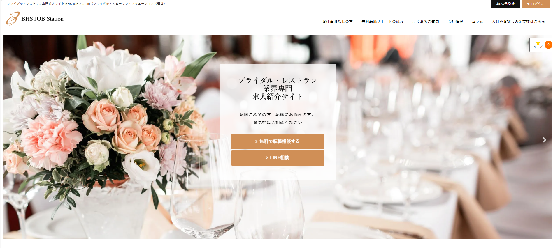553x248 pixels.
Task: Click the BHS JOB Station logo icon
Action: (13, 19)
